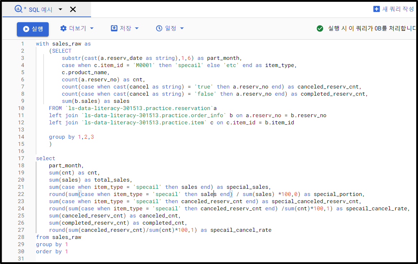Click line number 31 in the gutter
The height and width of the screenshot is (264, 418).
click(21, 258)
